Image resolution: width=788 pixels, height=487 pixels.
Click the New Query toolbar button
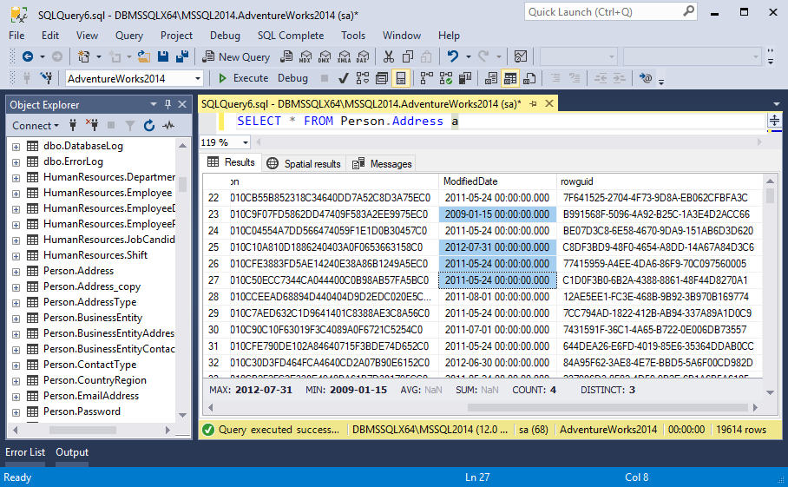(236, 56)
